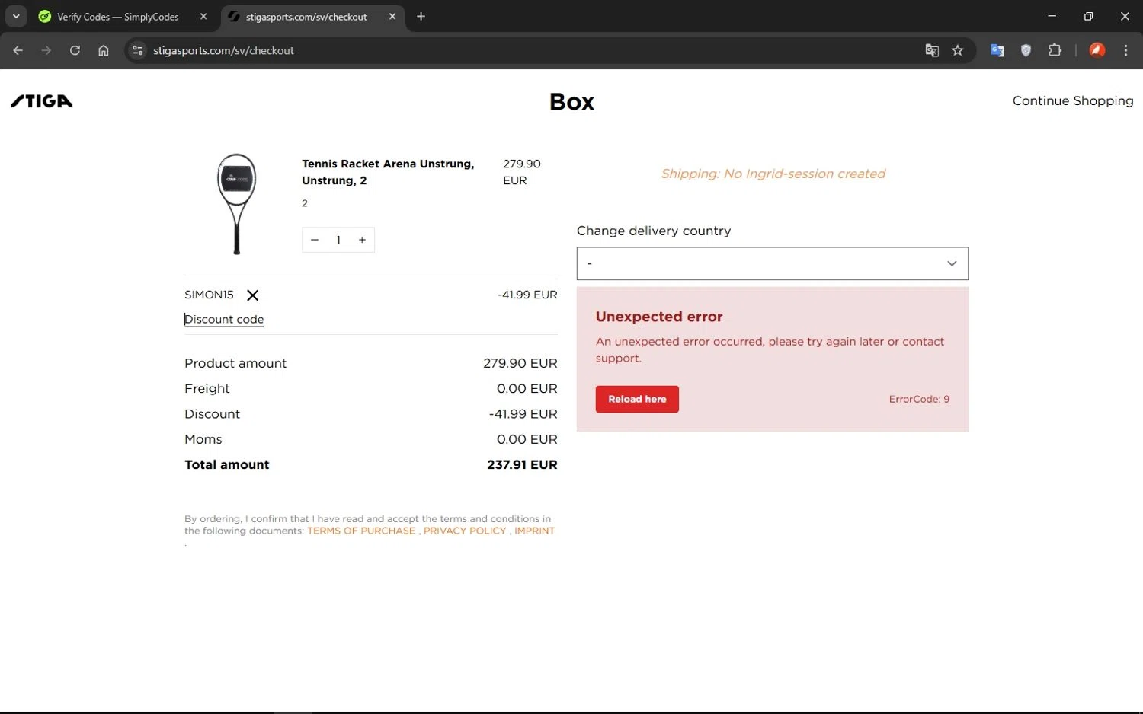Open the Chrome three-dot menu

[1125, 50]
